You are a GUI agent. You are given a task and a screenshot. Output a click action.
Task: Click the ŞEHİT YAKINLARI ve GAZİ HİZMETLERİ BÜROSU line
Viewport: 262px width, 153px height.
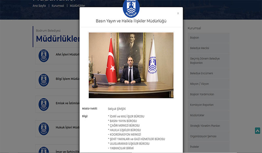point(136,139)
